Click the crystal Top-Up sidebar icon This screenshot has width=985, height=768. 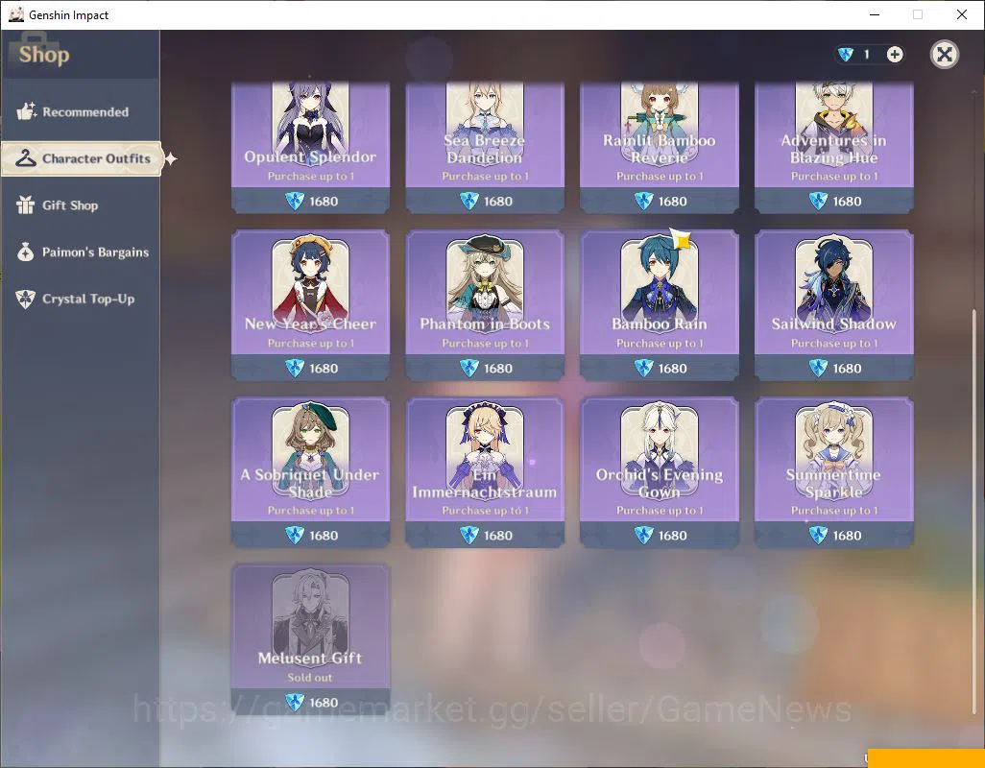point(25,299)
